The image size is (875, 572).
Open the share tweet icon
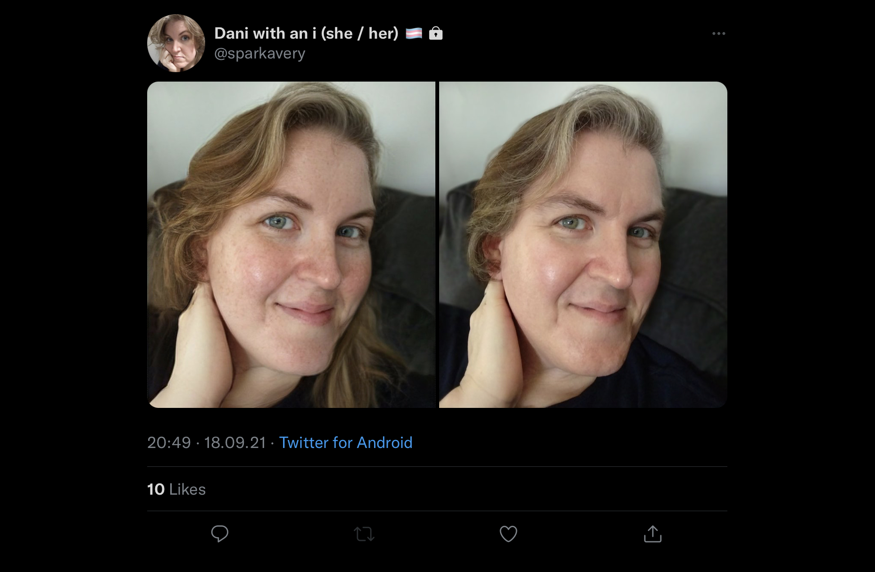point(653,534)
